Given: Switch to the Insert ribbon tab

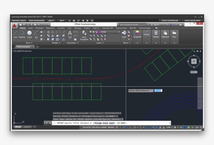Looking at the screenshot, I should (x=30, y=28).
